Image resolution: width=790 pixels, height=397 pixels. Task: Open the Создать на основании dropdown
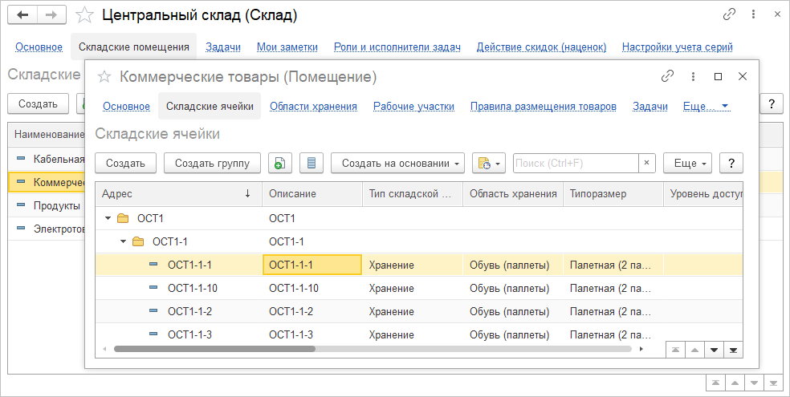397,163
